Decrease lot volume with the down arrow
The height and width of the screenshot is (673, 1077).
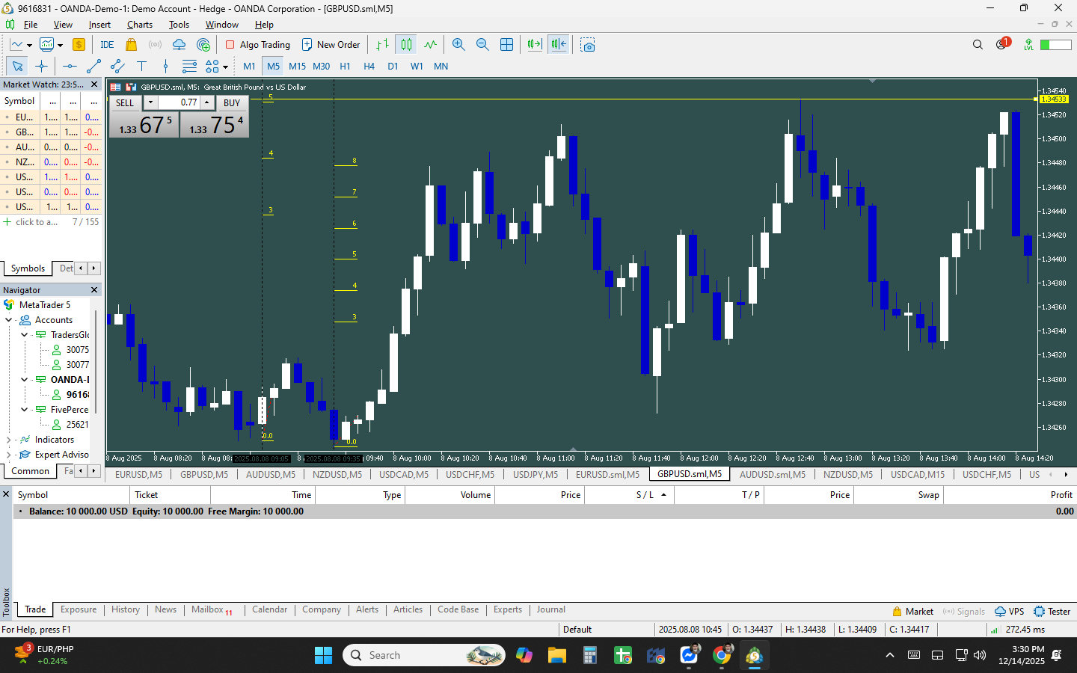[150, 102]
